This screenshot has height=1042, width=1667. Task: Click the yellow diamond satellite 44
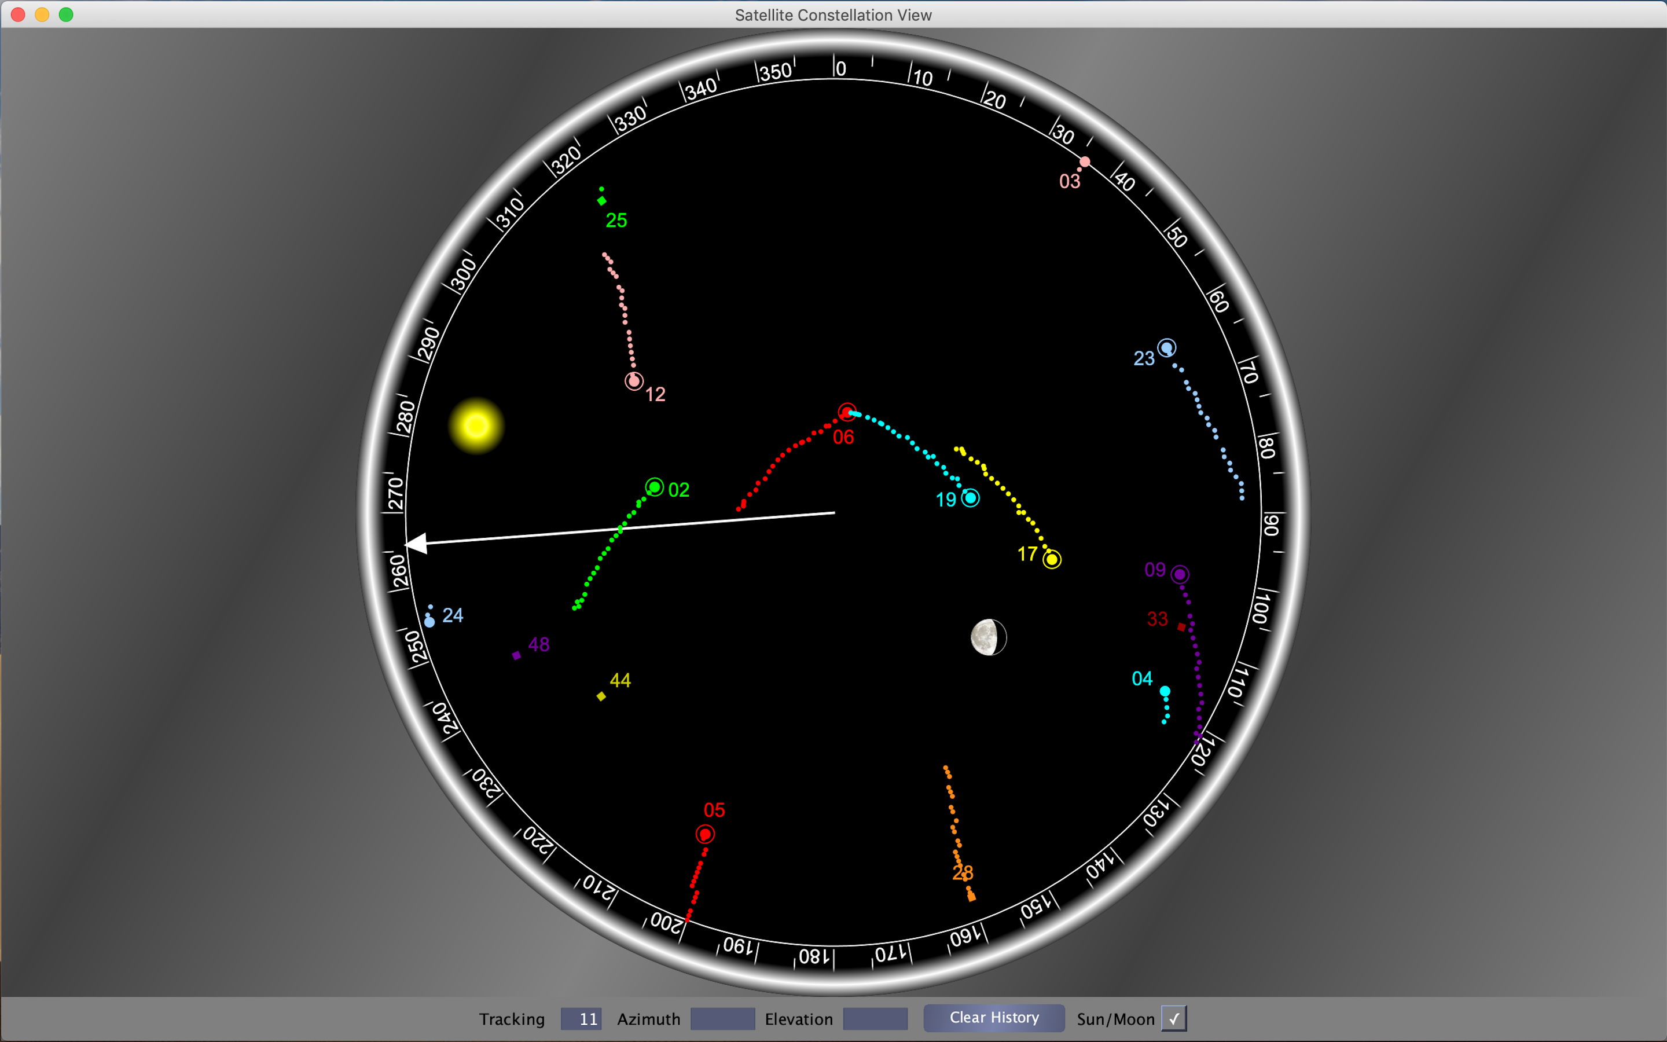point(601,697)
